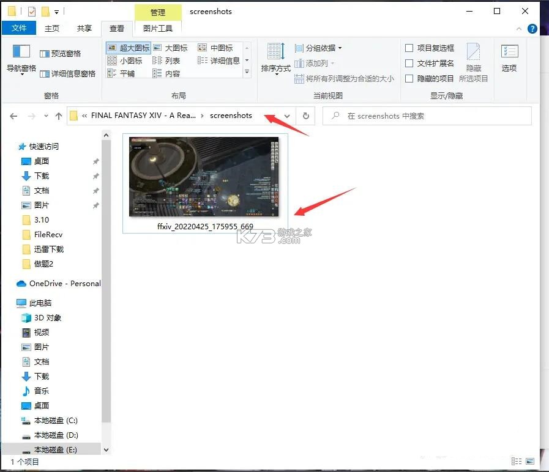Screen dimensions: 549x472
Task: Select Small icons (小图标) layout
Action: (x=125, y=61)
